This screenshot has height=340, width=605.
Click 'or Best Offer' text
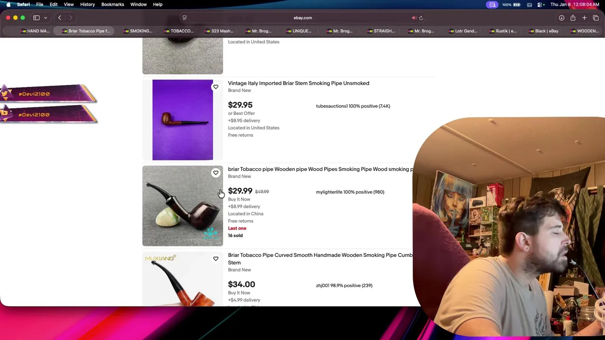pyautogui.click(x=242, y=113)
